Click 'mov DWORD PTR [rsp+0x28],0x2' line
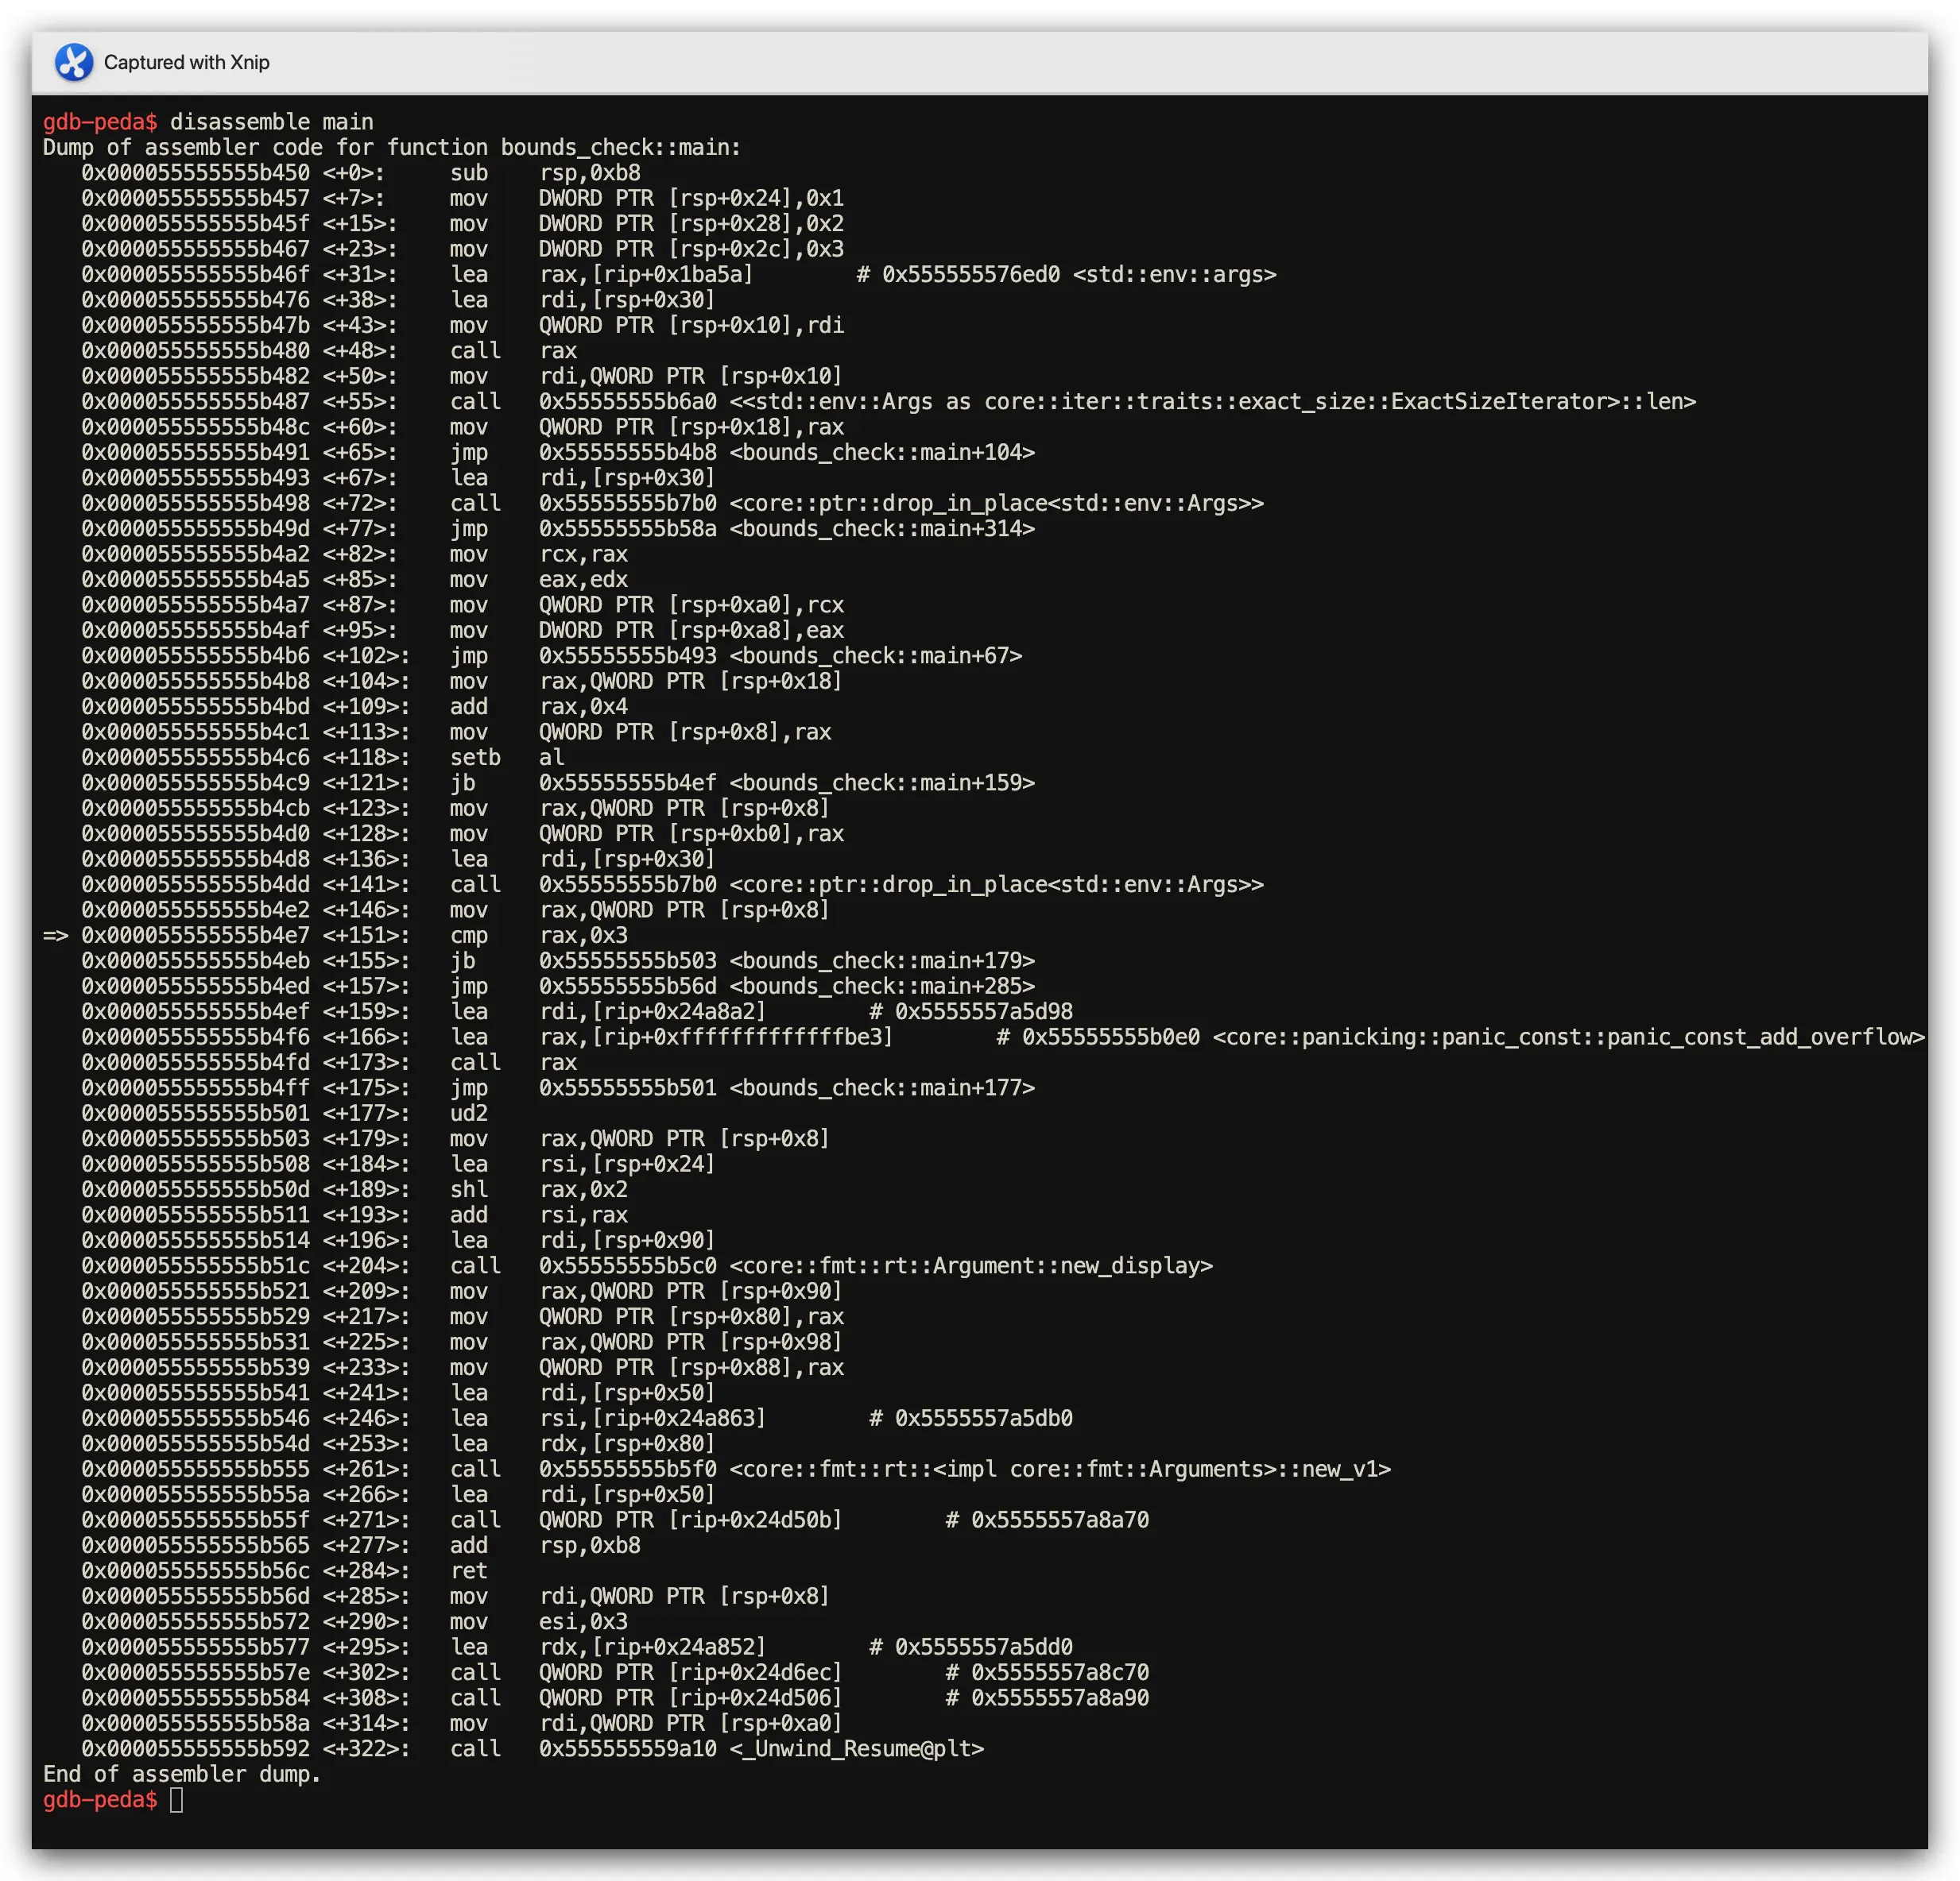 click(x=646, y=224)
